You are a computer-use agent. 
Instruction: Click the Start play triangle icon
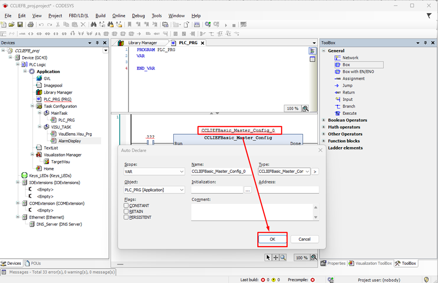coord(226,25)
